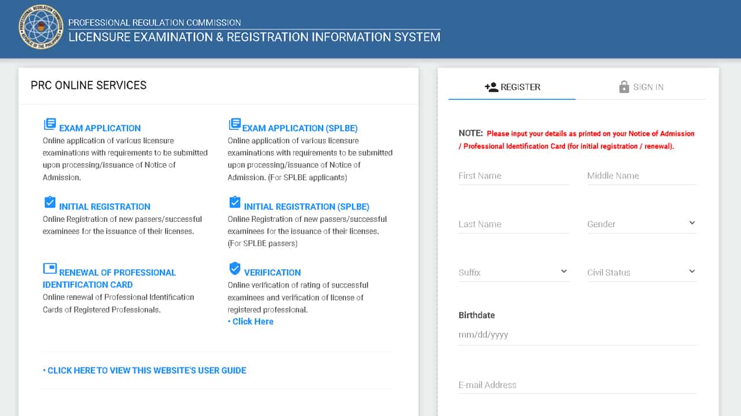The height and width of the screenshot is (416, 741).
Task: Open INITIAL REGISTRATION (SPLBE) link
Action: [x=307, y=206]
